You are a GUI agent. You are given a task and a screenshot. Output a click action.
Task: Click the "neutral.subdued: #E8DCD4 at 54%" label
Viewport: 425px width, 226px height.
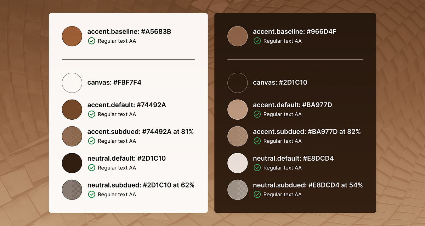point(307,185)
